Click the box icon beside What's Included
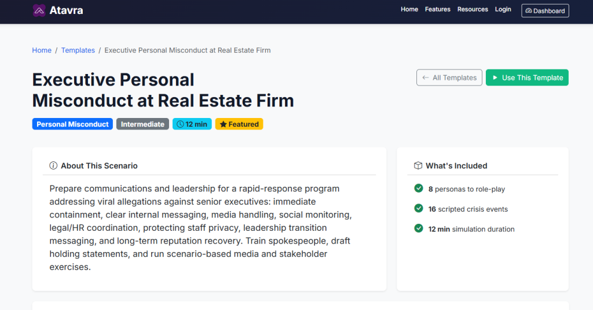 418,166
